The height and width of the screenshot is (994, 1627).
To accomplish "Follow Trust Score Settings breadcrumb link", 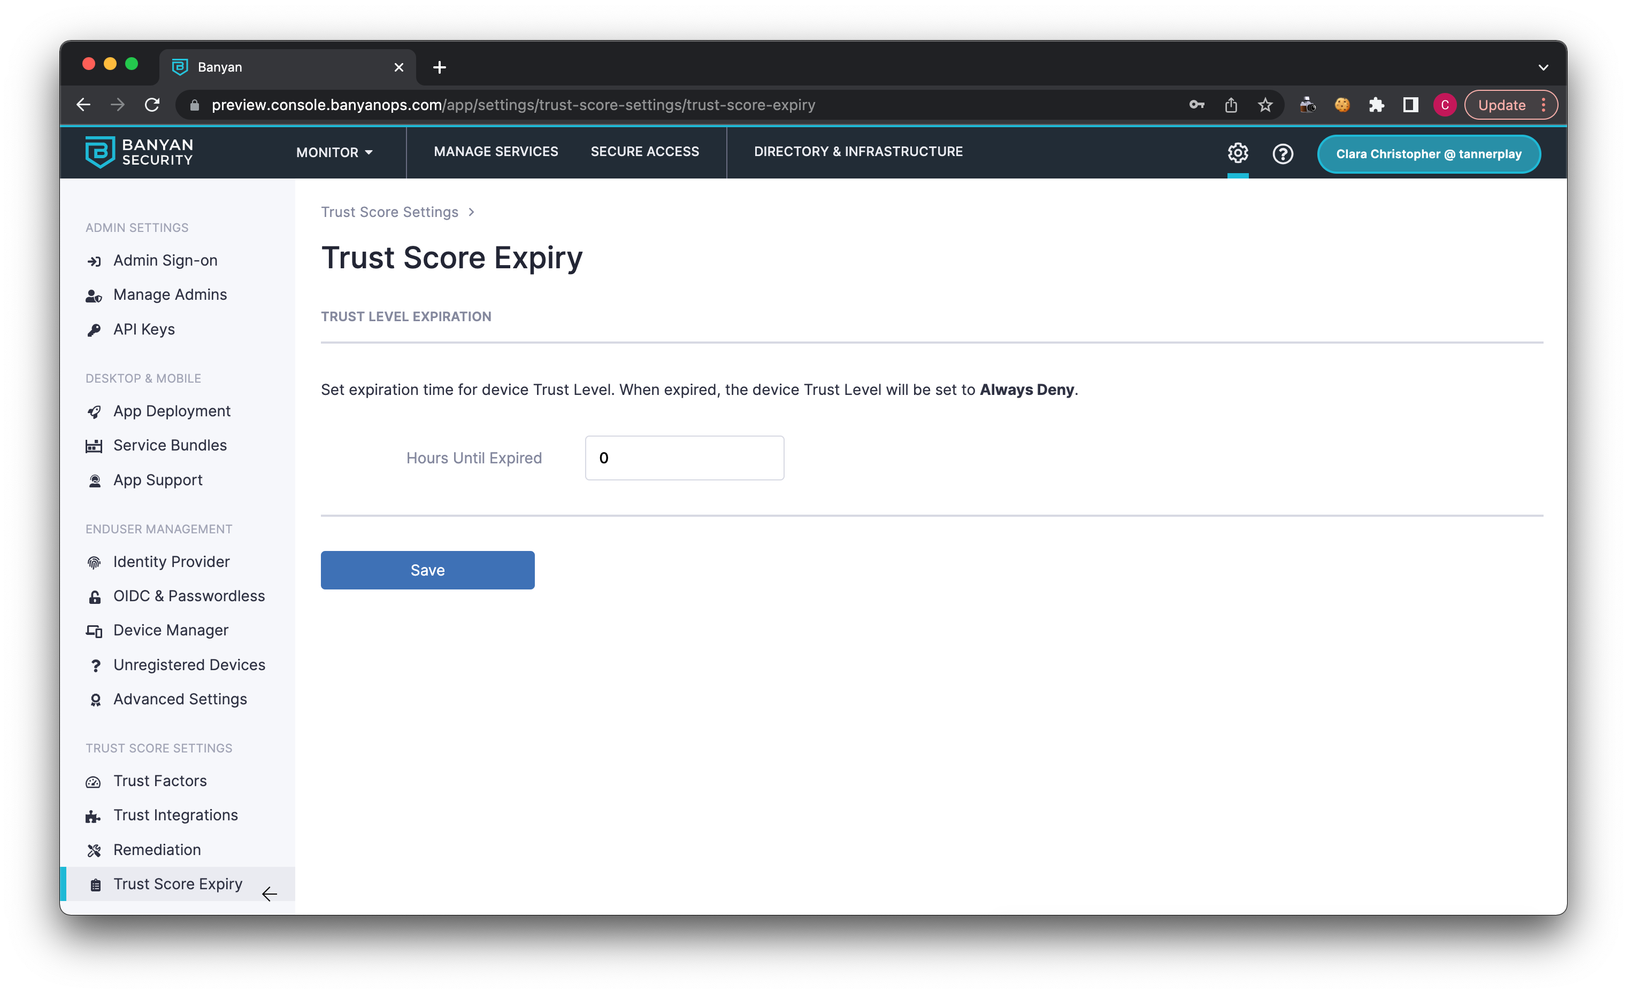I will (x=389, y=212).
